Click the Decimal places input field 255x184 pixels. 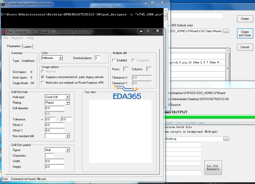click(x=98, y=58)
